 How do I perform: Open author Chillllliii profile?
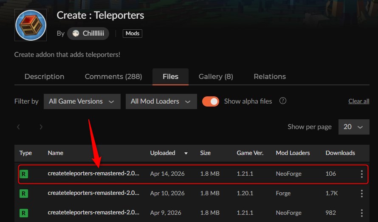pyautogui.click(x=88, y=34)
